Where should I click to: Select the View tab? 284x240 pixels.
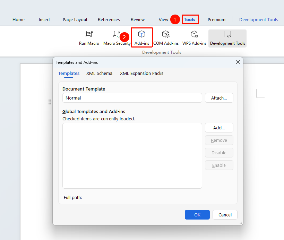click(x=163, y=19)
